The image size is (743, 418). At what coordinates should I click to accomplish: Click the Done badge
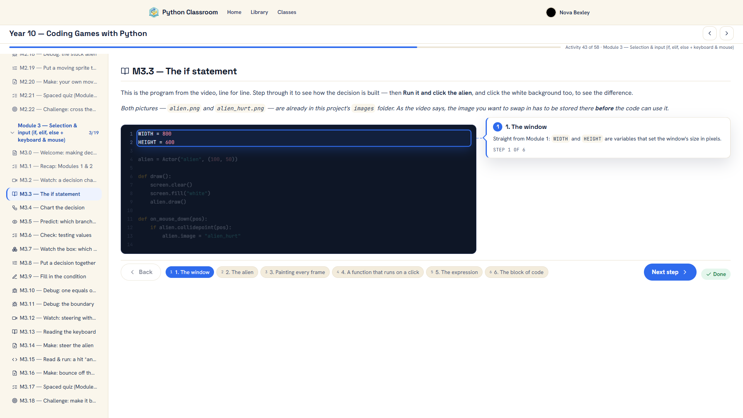click(x=716, y=274)
